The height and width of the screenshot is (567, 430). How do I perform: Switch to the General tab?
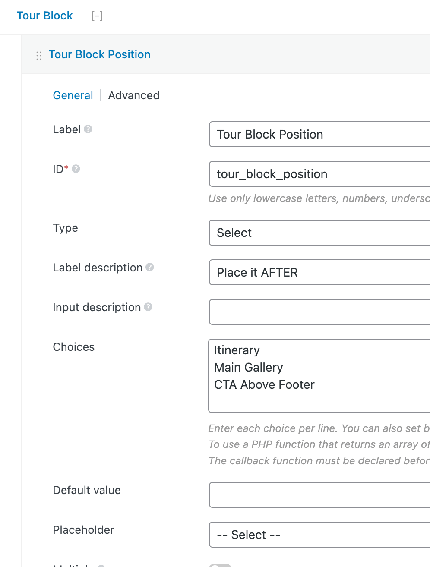pos(73,95)
